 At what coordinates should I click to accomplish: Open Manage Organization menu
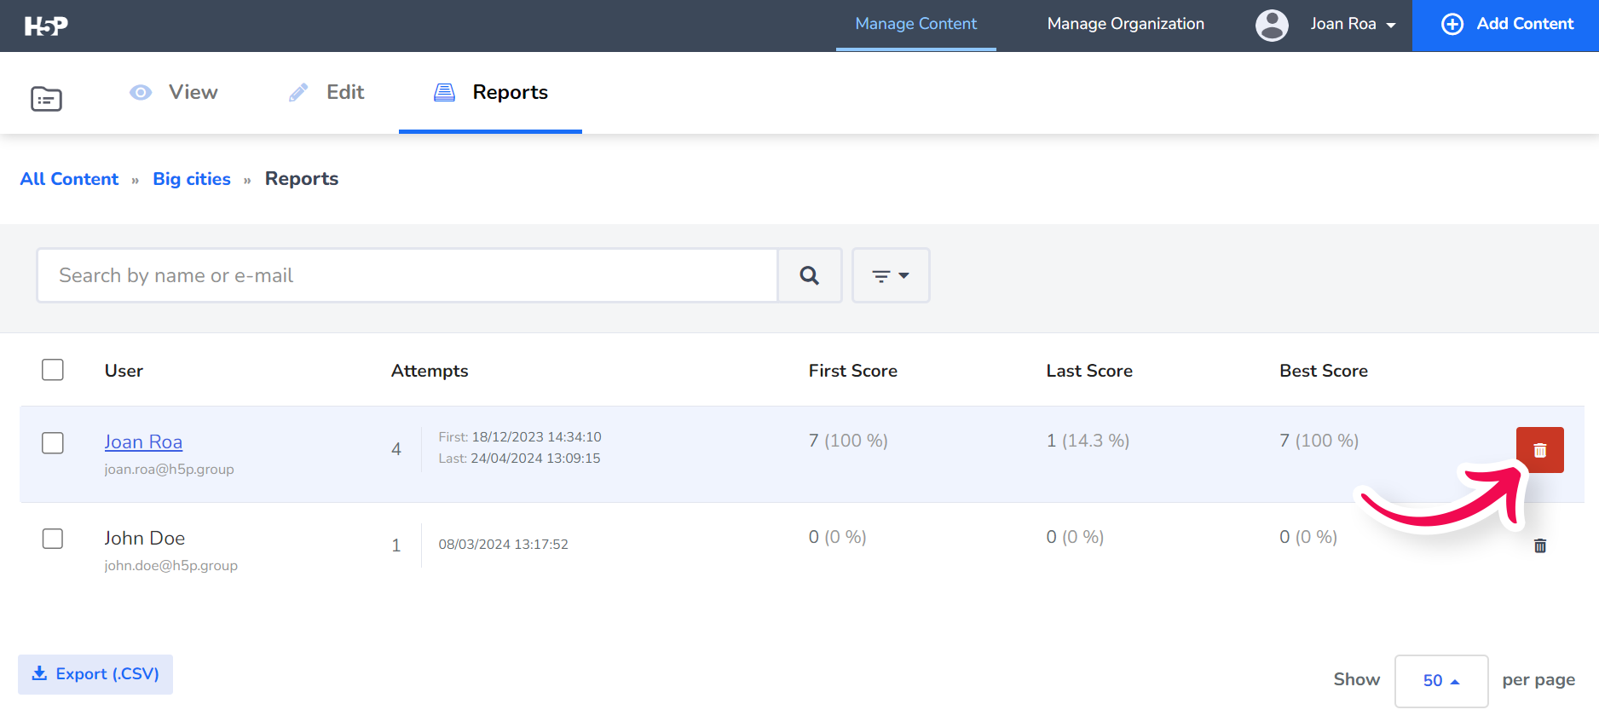coord(1125,25)
